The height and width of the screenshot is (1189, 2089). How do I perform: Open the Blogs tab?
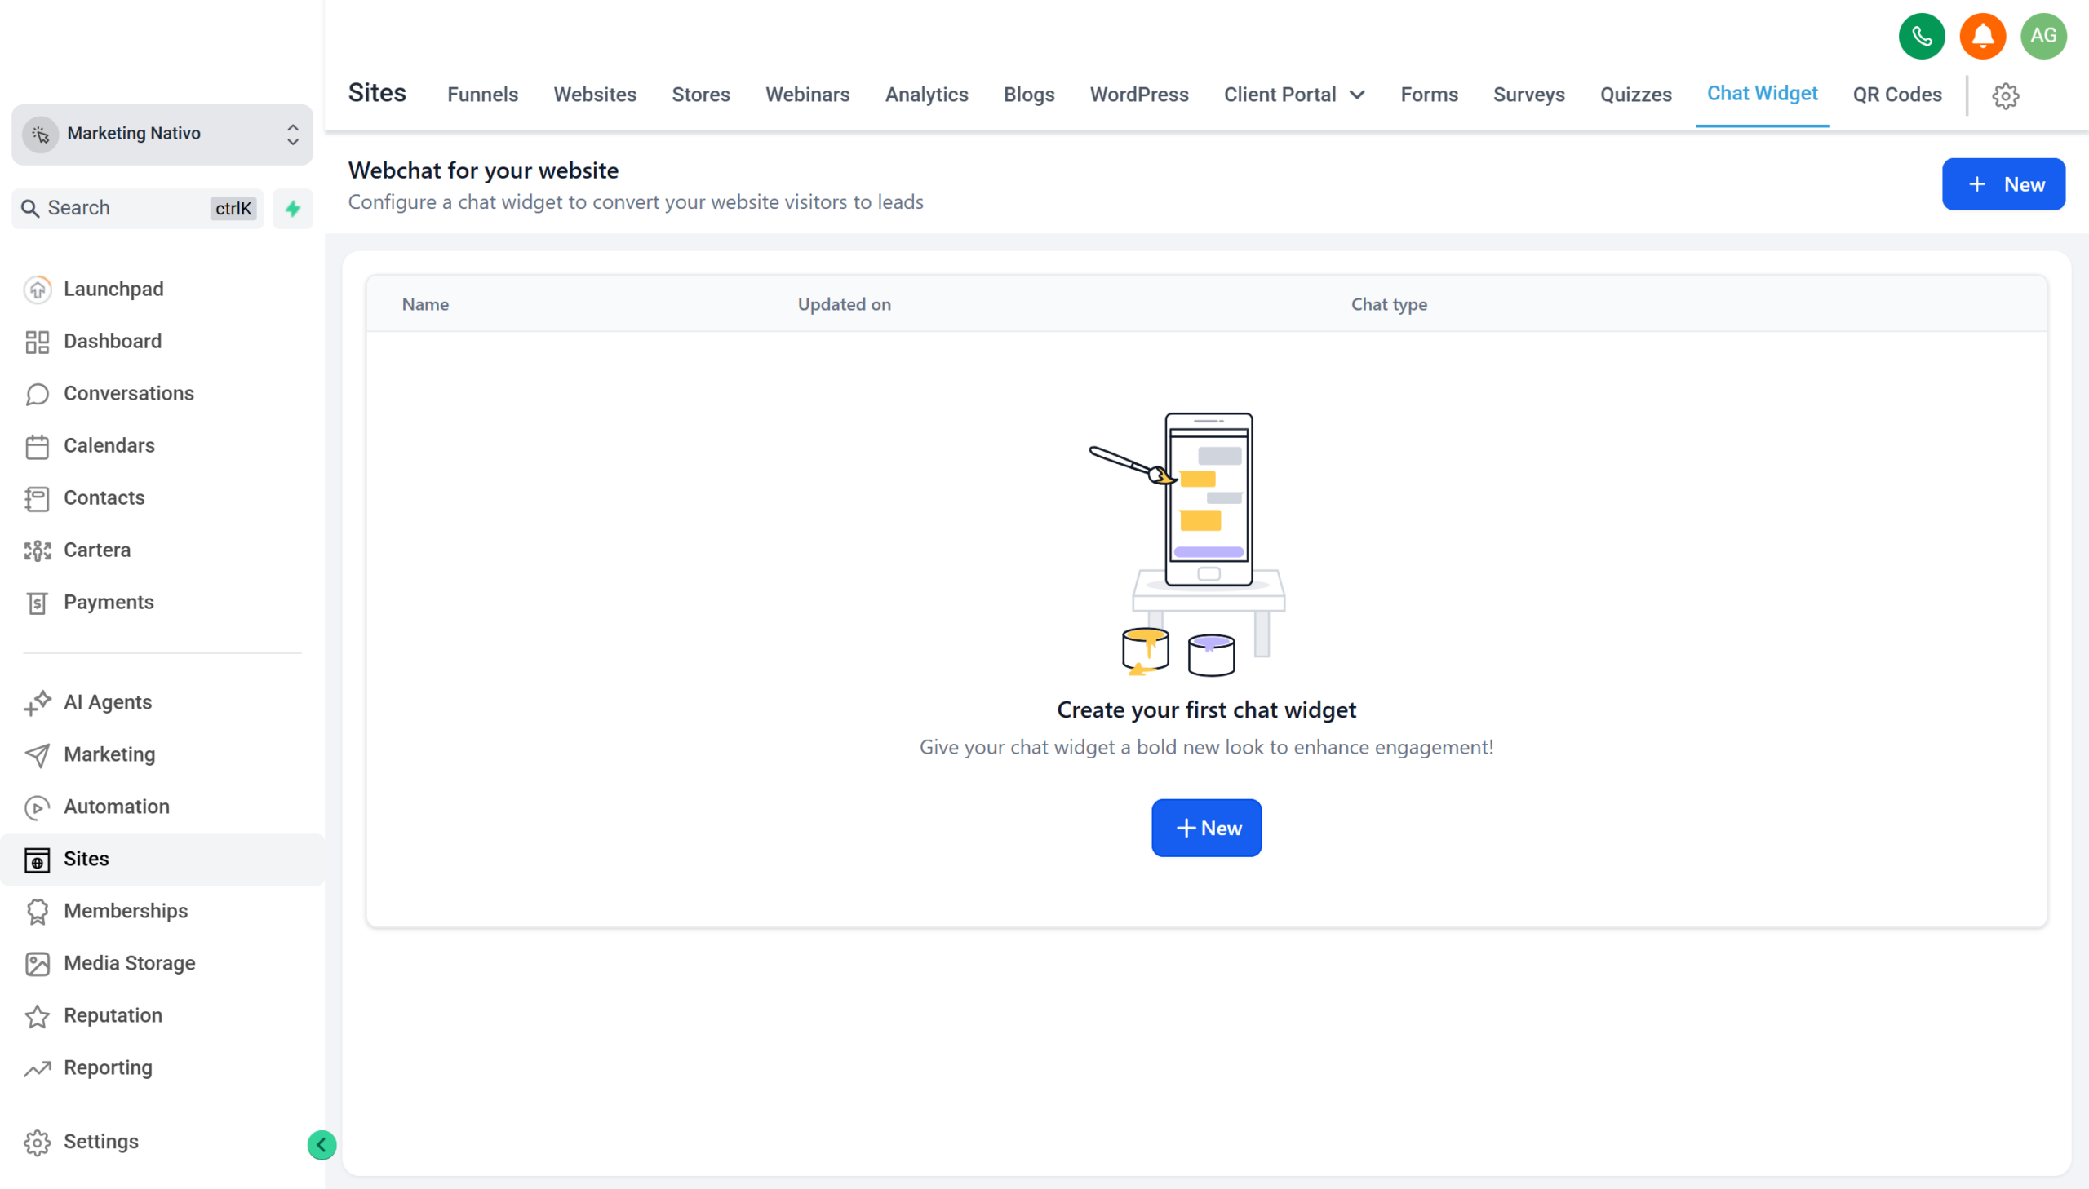click(1027, 95)
